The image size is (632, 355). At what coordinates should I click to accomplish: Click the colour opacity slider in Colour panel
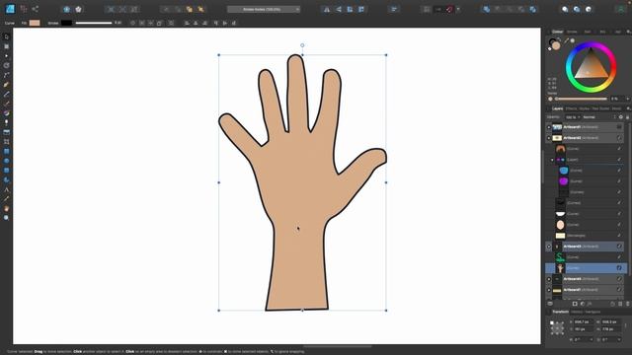point(581,99)
